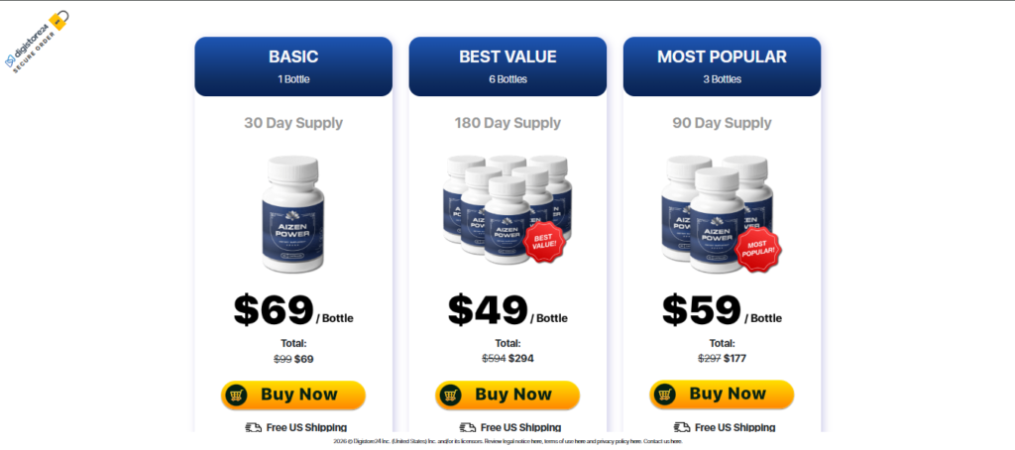Select the MOST POPULAR 3 Bottles header
Screen dimensions: 1015x450
pos(722,66)
